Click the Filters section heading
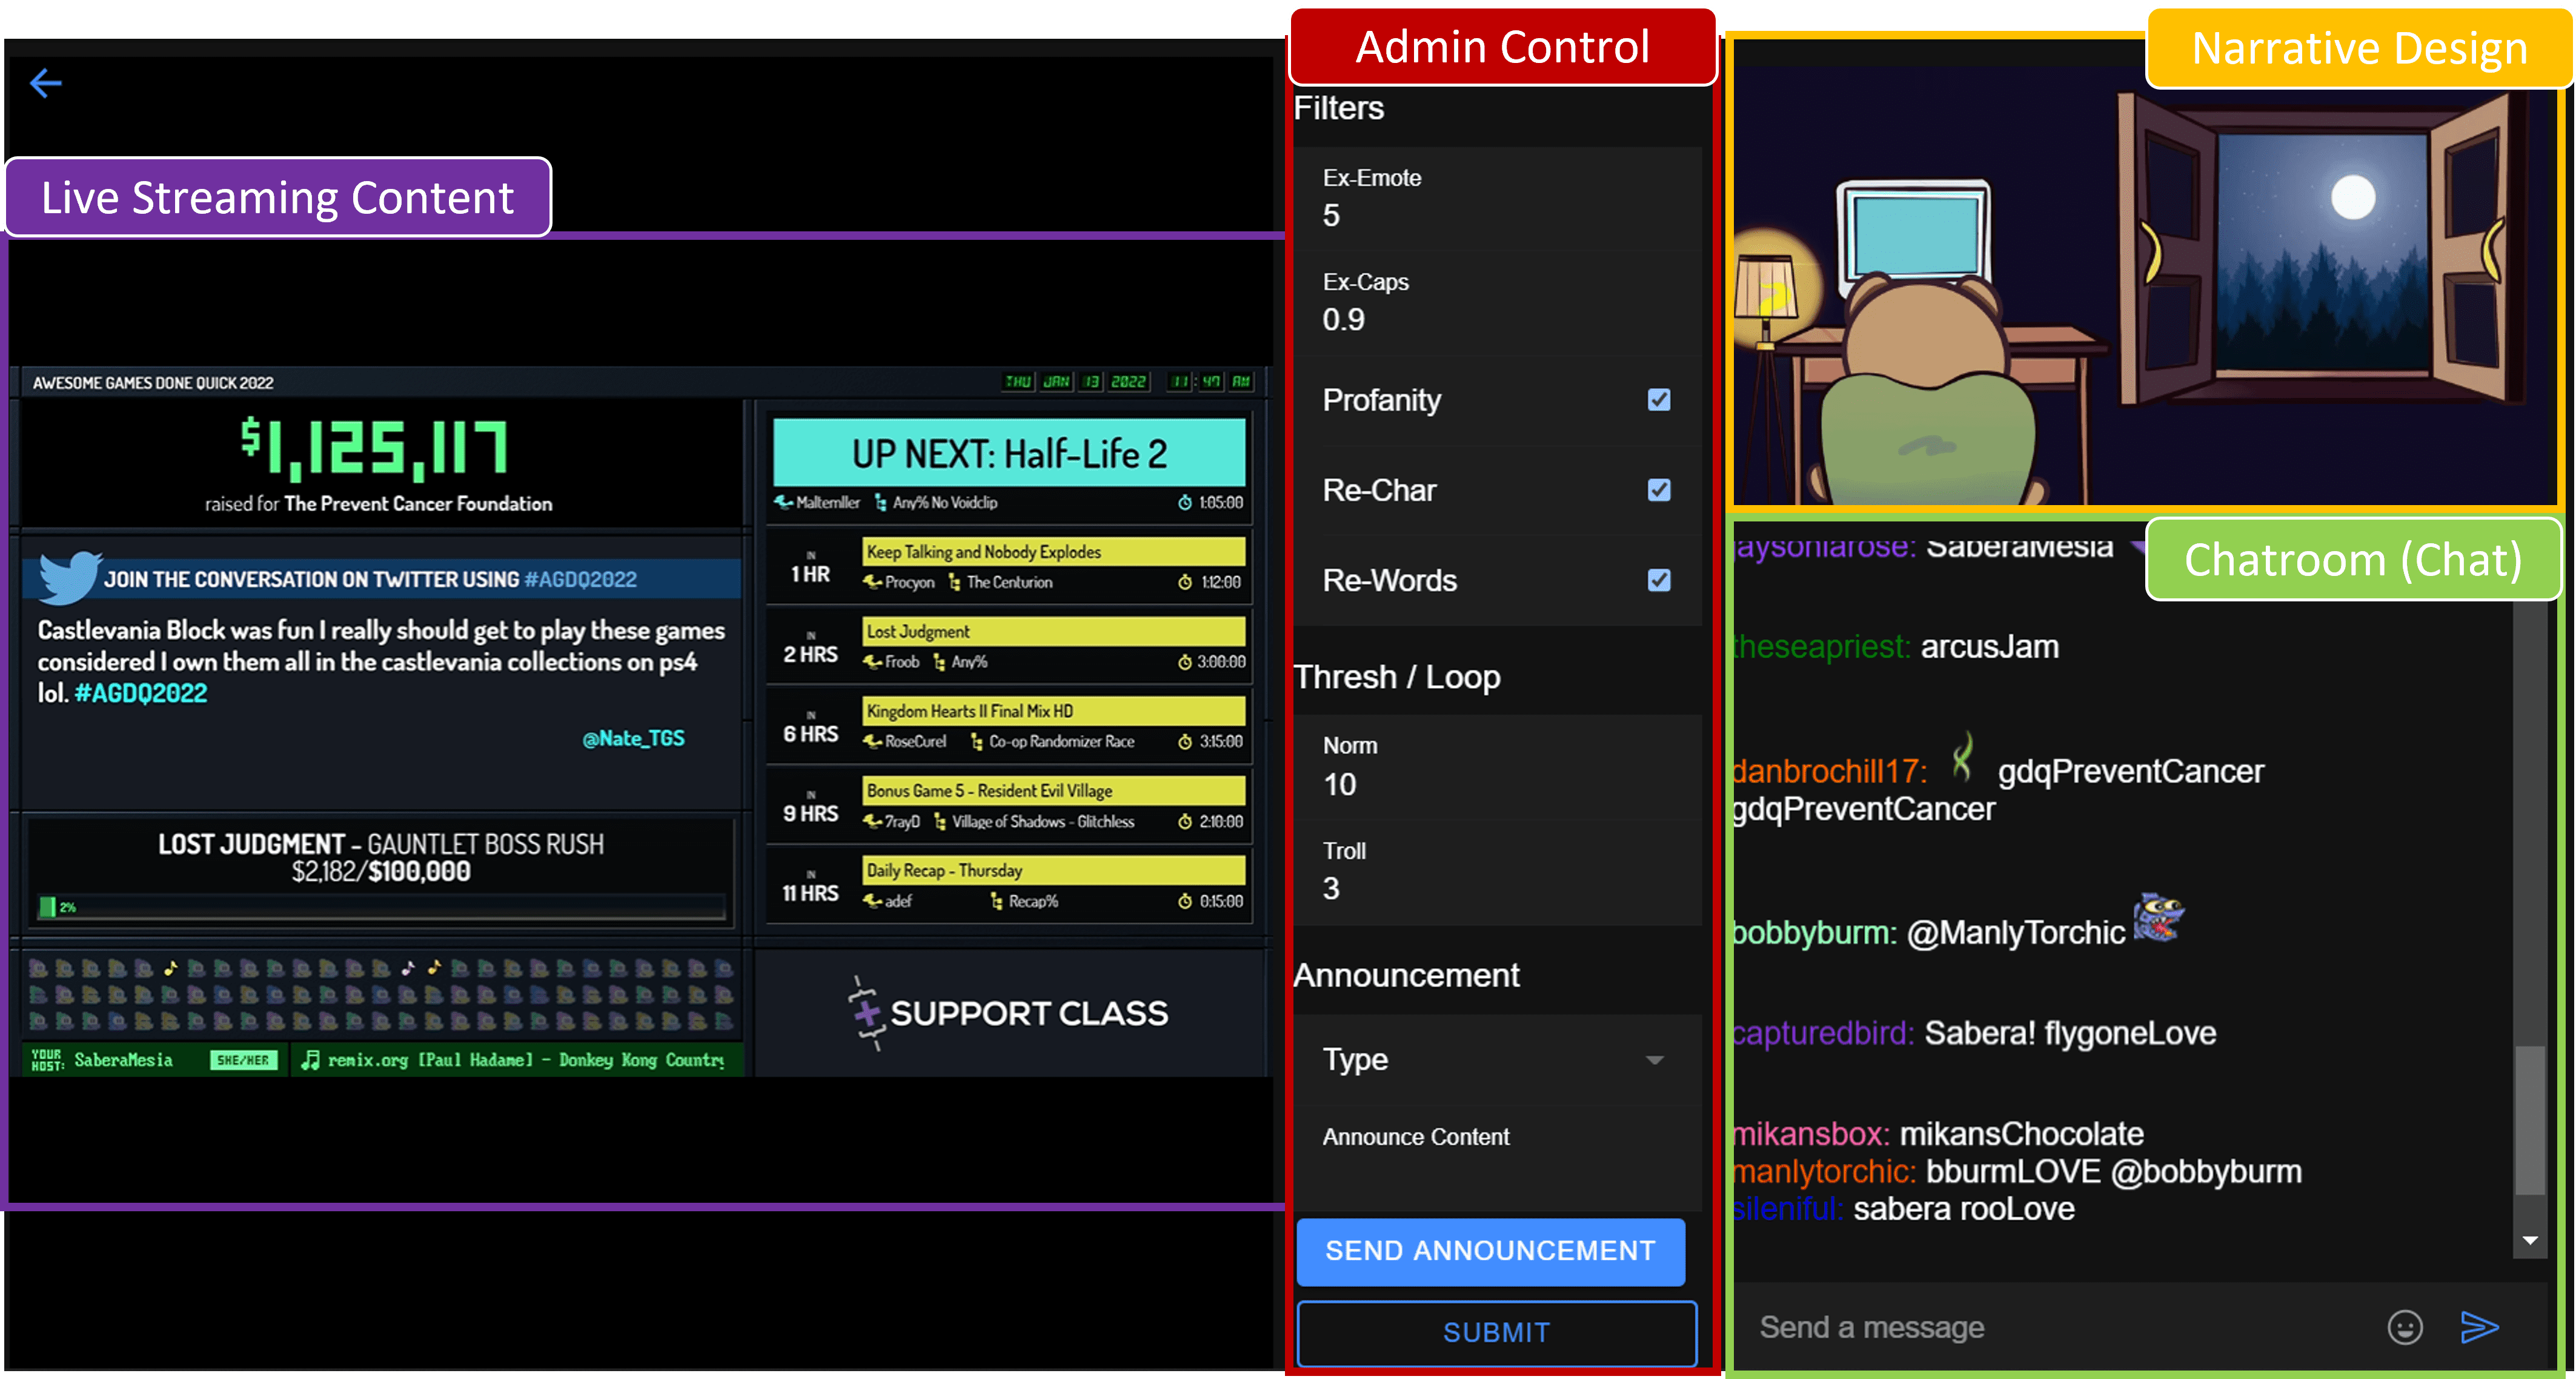Viewport: 2576px width, 1379px height. [x=1339, y=108]
